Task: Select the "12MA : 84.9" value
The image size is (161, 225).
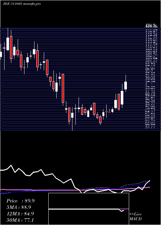Action: coord(20,213)
